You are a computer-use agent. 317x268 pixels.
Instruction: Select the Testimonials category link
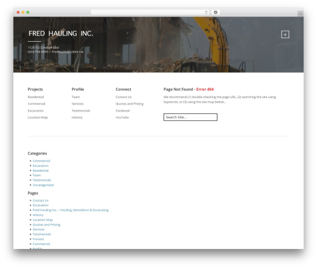point(42,180)
